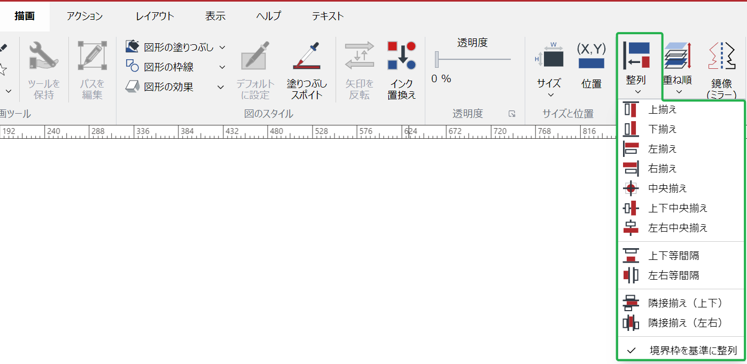Open the 重ね順 dropdown

(678, 69)
